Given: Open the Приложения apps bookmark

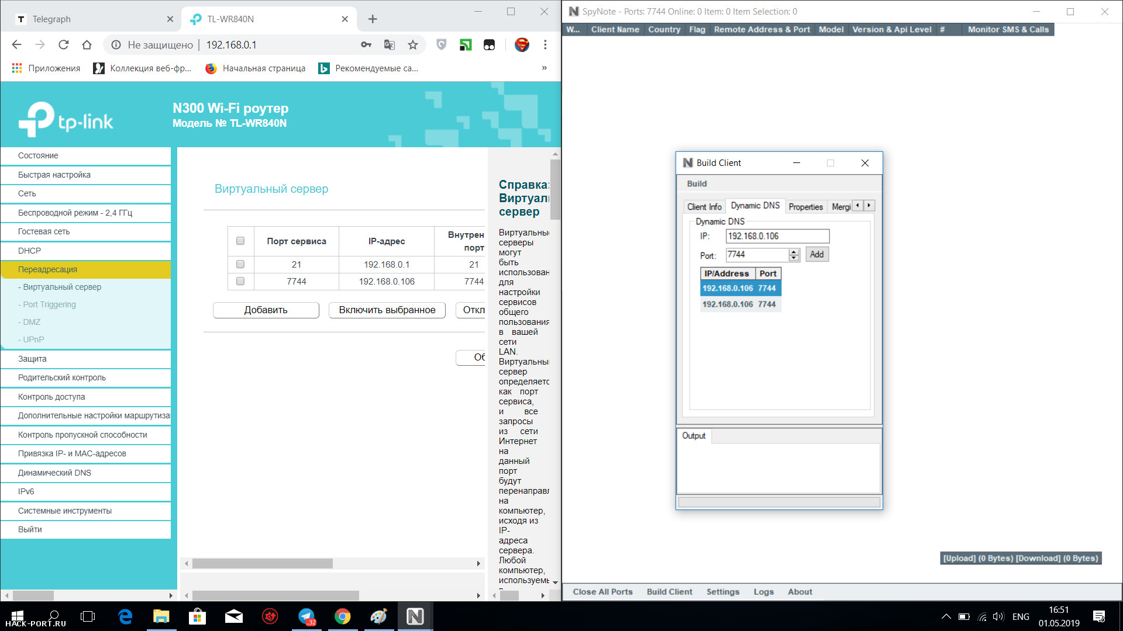Looking at the screenshot, I should [46, 68].
